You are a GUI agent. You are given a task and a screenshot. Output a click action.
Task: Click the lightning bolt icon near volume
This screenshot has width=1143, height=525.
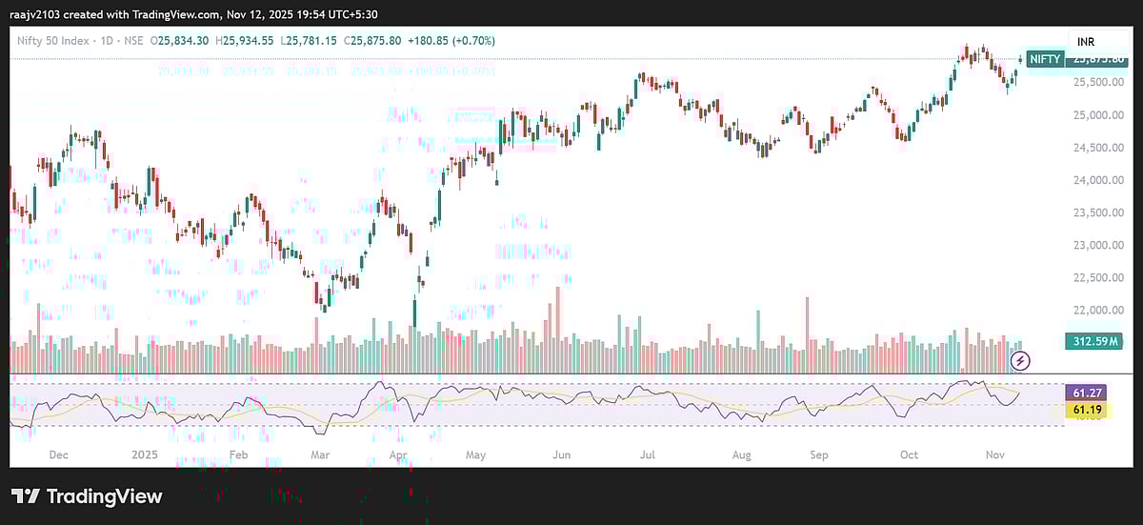click(x=1020, y=360)
